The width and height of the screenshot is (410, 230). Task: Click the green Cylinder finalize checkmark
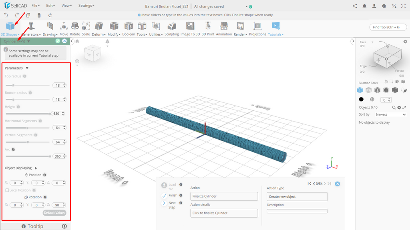(x=58, y=41)
